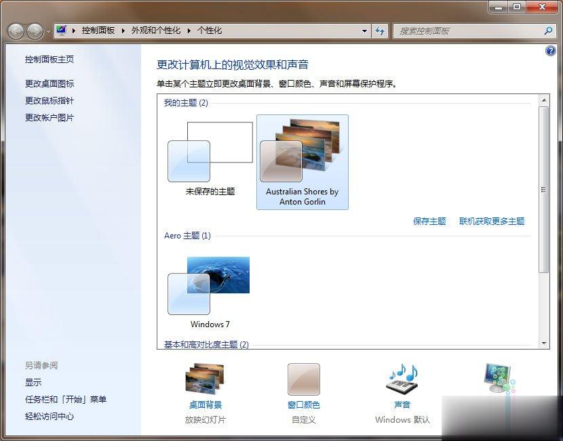Open the 控制面板主页 link
The height and width of the screenshot is (441, 563).
pos(50,59)
